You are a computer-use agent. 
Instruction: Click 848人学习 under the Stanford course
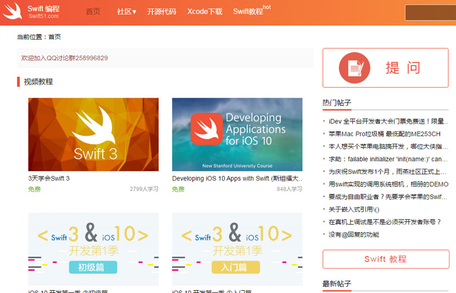tap(289, 189)
